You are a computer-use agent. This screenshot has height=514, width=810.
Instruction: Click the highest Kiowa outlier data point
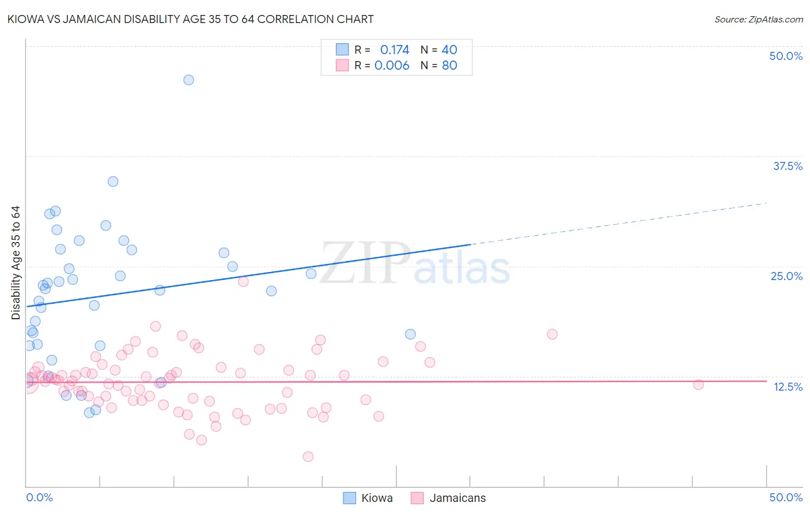(x=188, y=80)
